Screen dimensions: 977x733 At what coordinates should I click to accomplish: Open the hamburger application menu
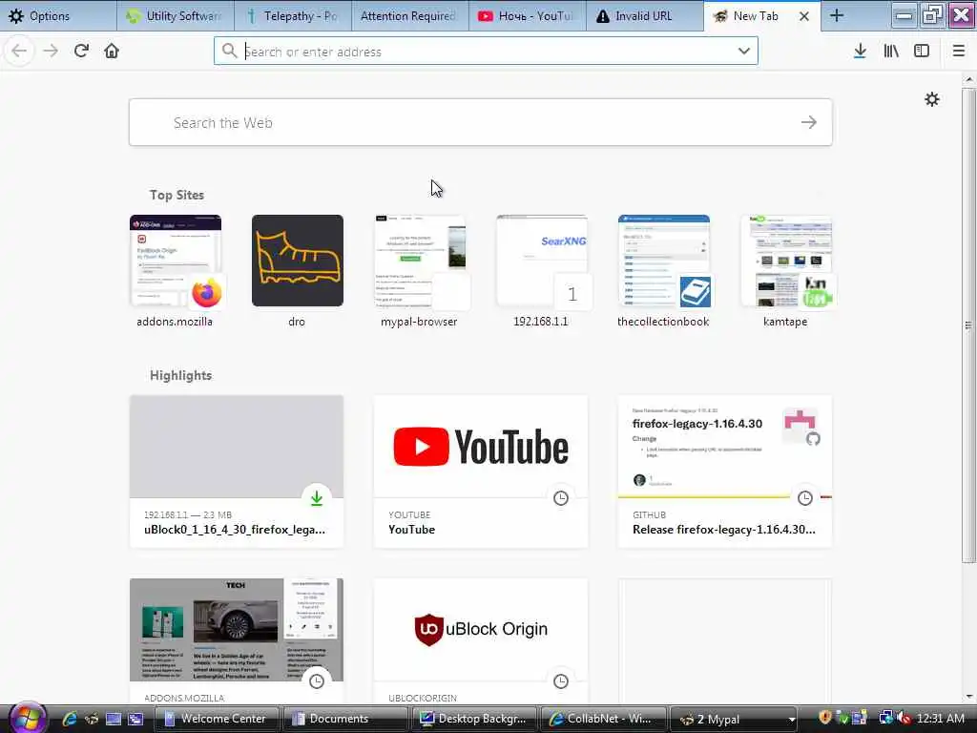[x=959, y=52]
